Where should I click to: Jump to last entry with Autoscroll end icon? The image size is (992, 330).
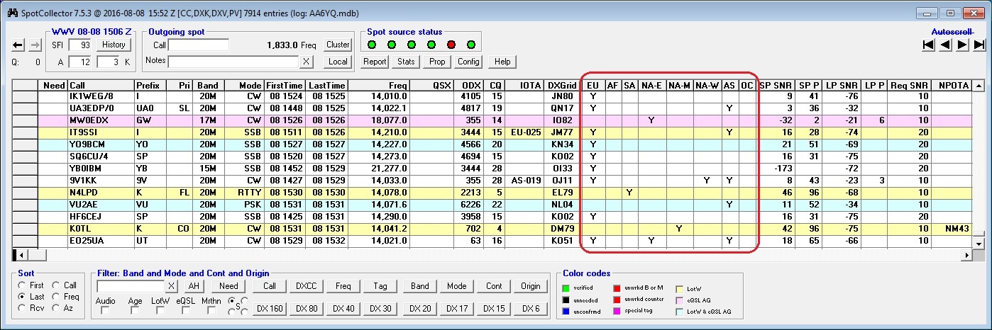980,45
